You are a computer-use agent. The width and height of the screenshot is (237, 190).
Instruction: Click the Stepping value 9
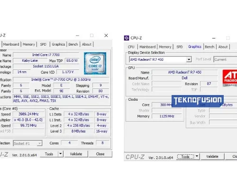[100, 85]
